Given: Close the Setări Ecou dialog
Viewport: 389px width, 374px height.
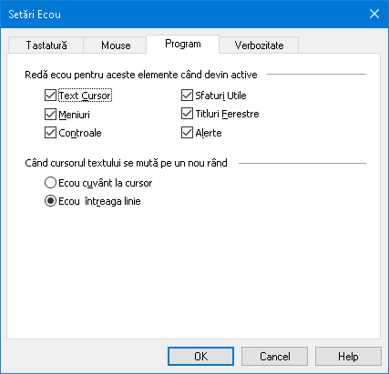Looking at the screenshot, I should [x=374, y=14].
